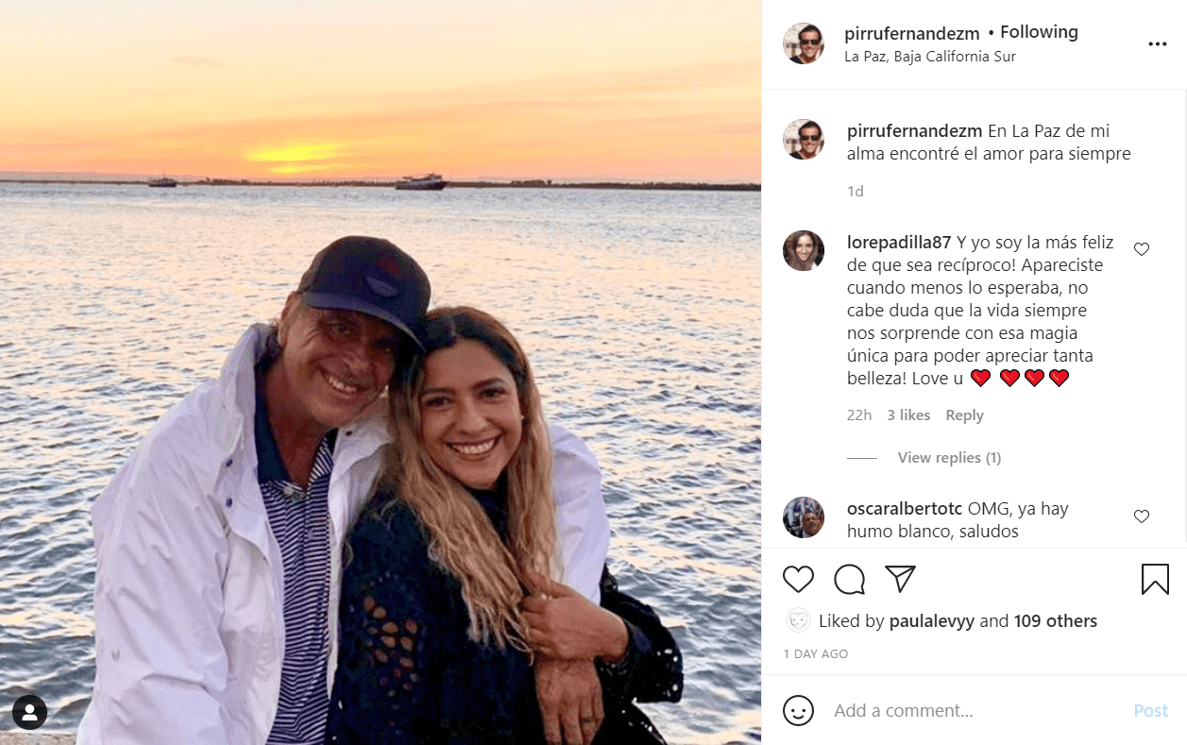Like the post using the heart icon
The height and width of the screenshot is (745, 1187).
[798, 579]
